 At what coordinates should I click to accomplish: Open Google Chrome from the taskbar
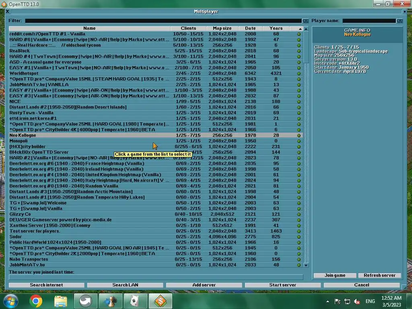(x=36, y=301)
